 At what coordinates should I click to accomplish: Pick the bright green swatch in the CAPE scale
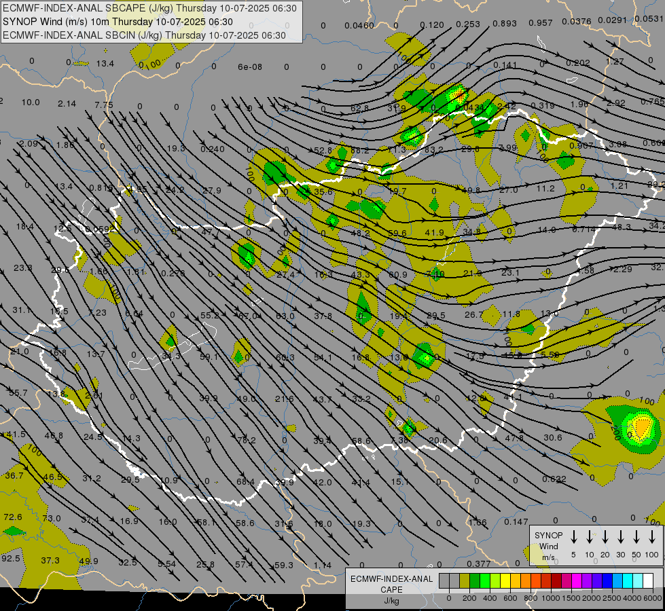coord(485,580)
